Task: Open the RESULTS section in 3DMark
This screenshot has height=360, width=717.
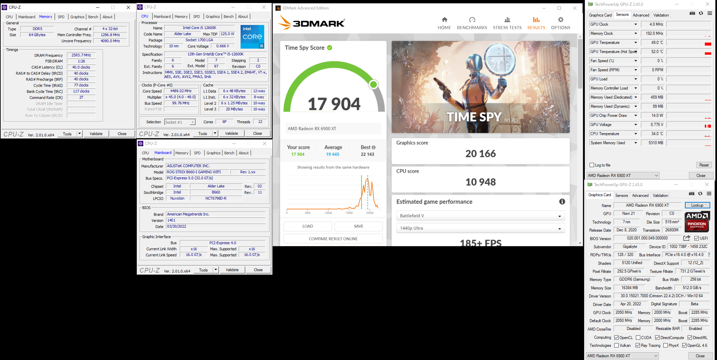Action: tap(536, 23)
